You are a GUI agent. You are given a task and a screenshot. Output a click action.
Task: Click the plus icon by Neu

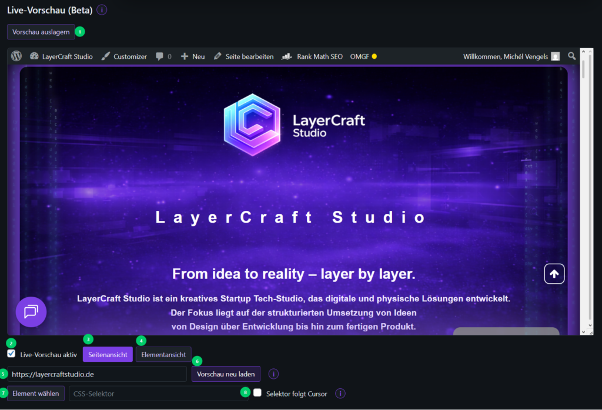[185, 56]
